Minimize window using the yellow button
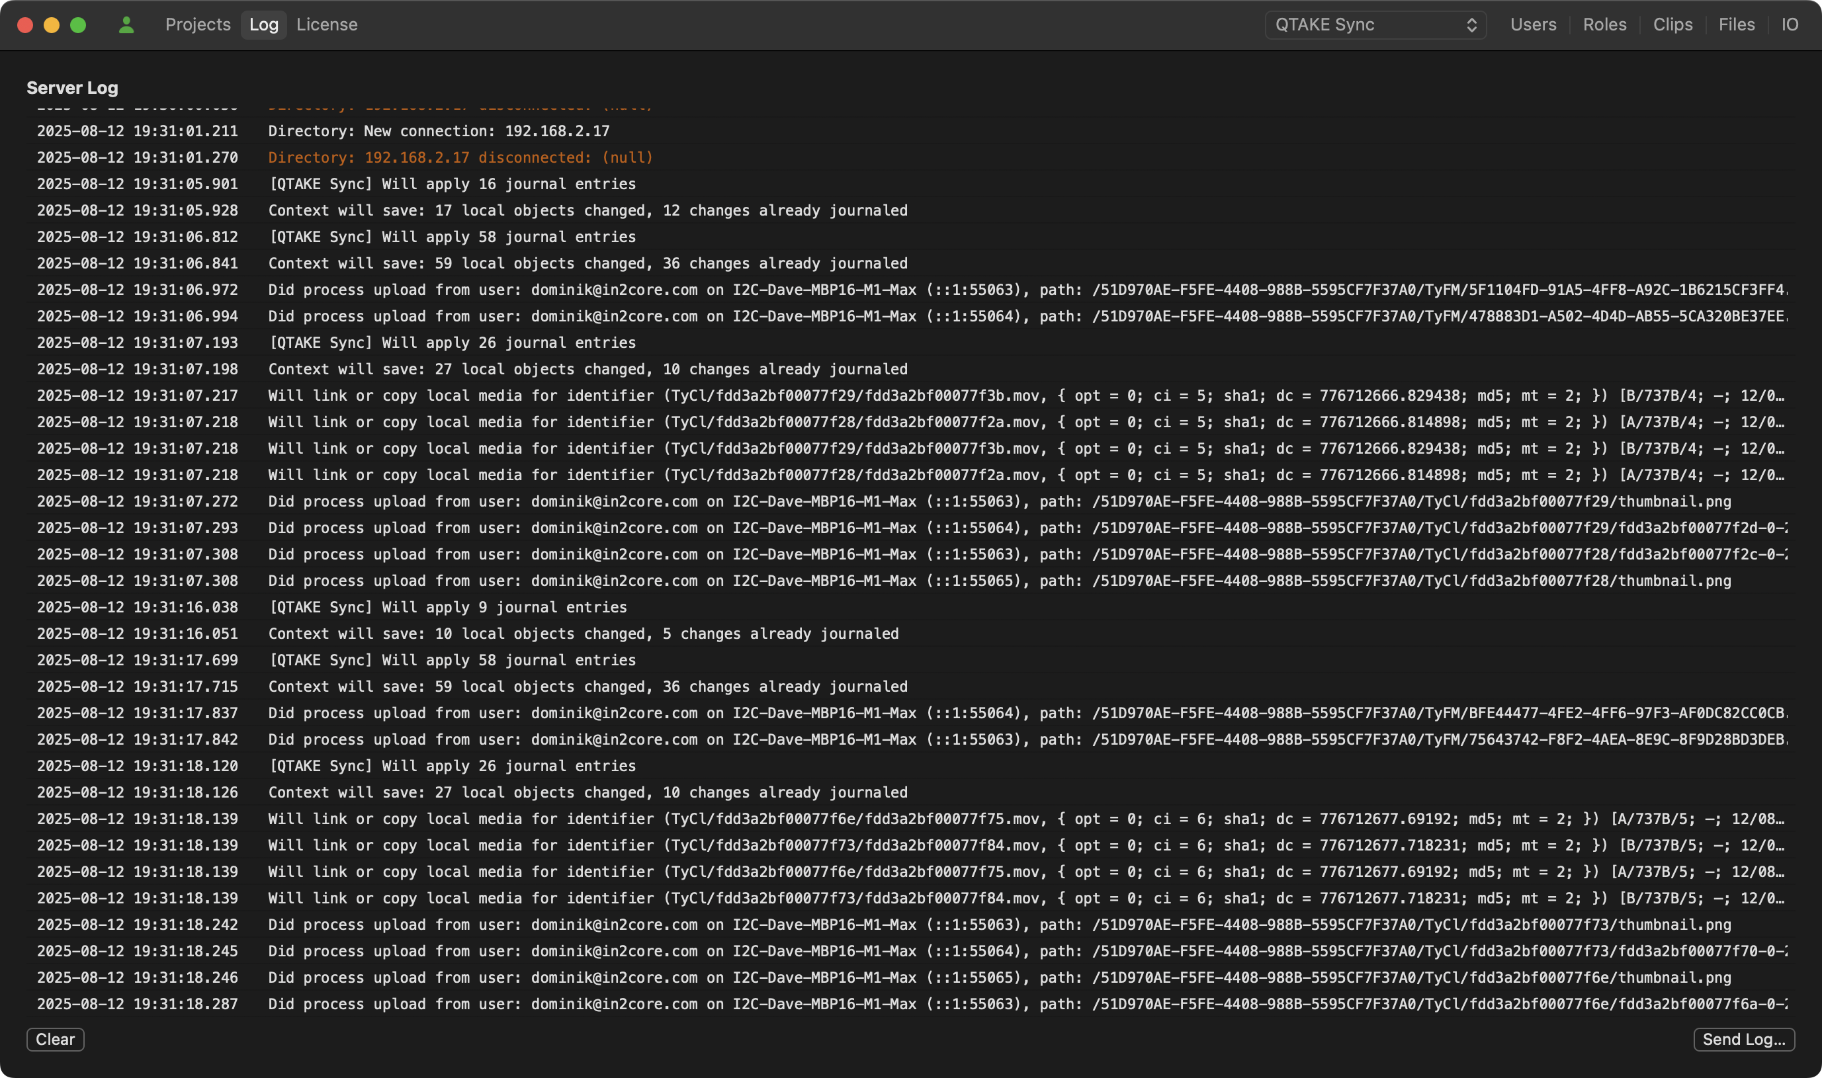 [52, 25]
